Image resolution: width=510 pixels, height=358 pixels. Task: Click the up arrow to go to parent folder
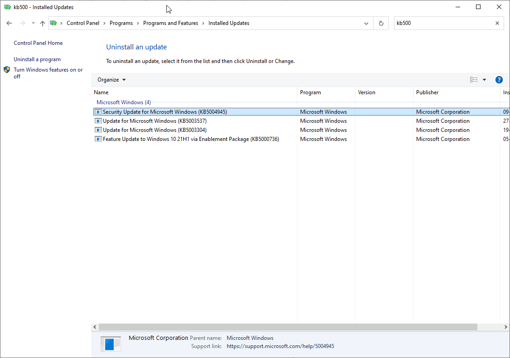42,23
